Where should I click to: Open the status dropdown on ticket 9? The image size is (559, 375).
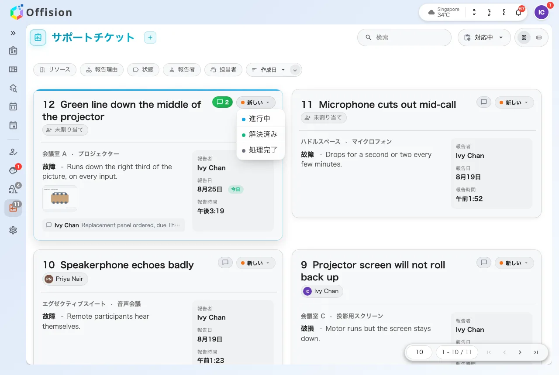click(x=514, y=263)
